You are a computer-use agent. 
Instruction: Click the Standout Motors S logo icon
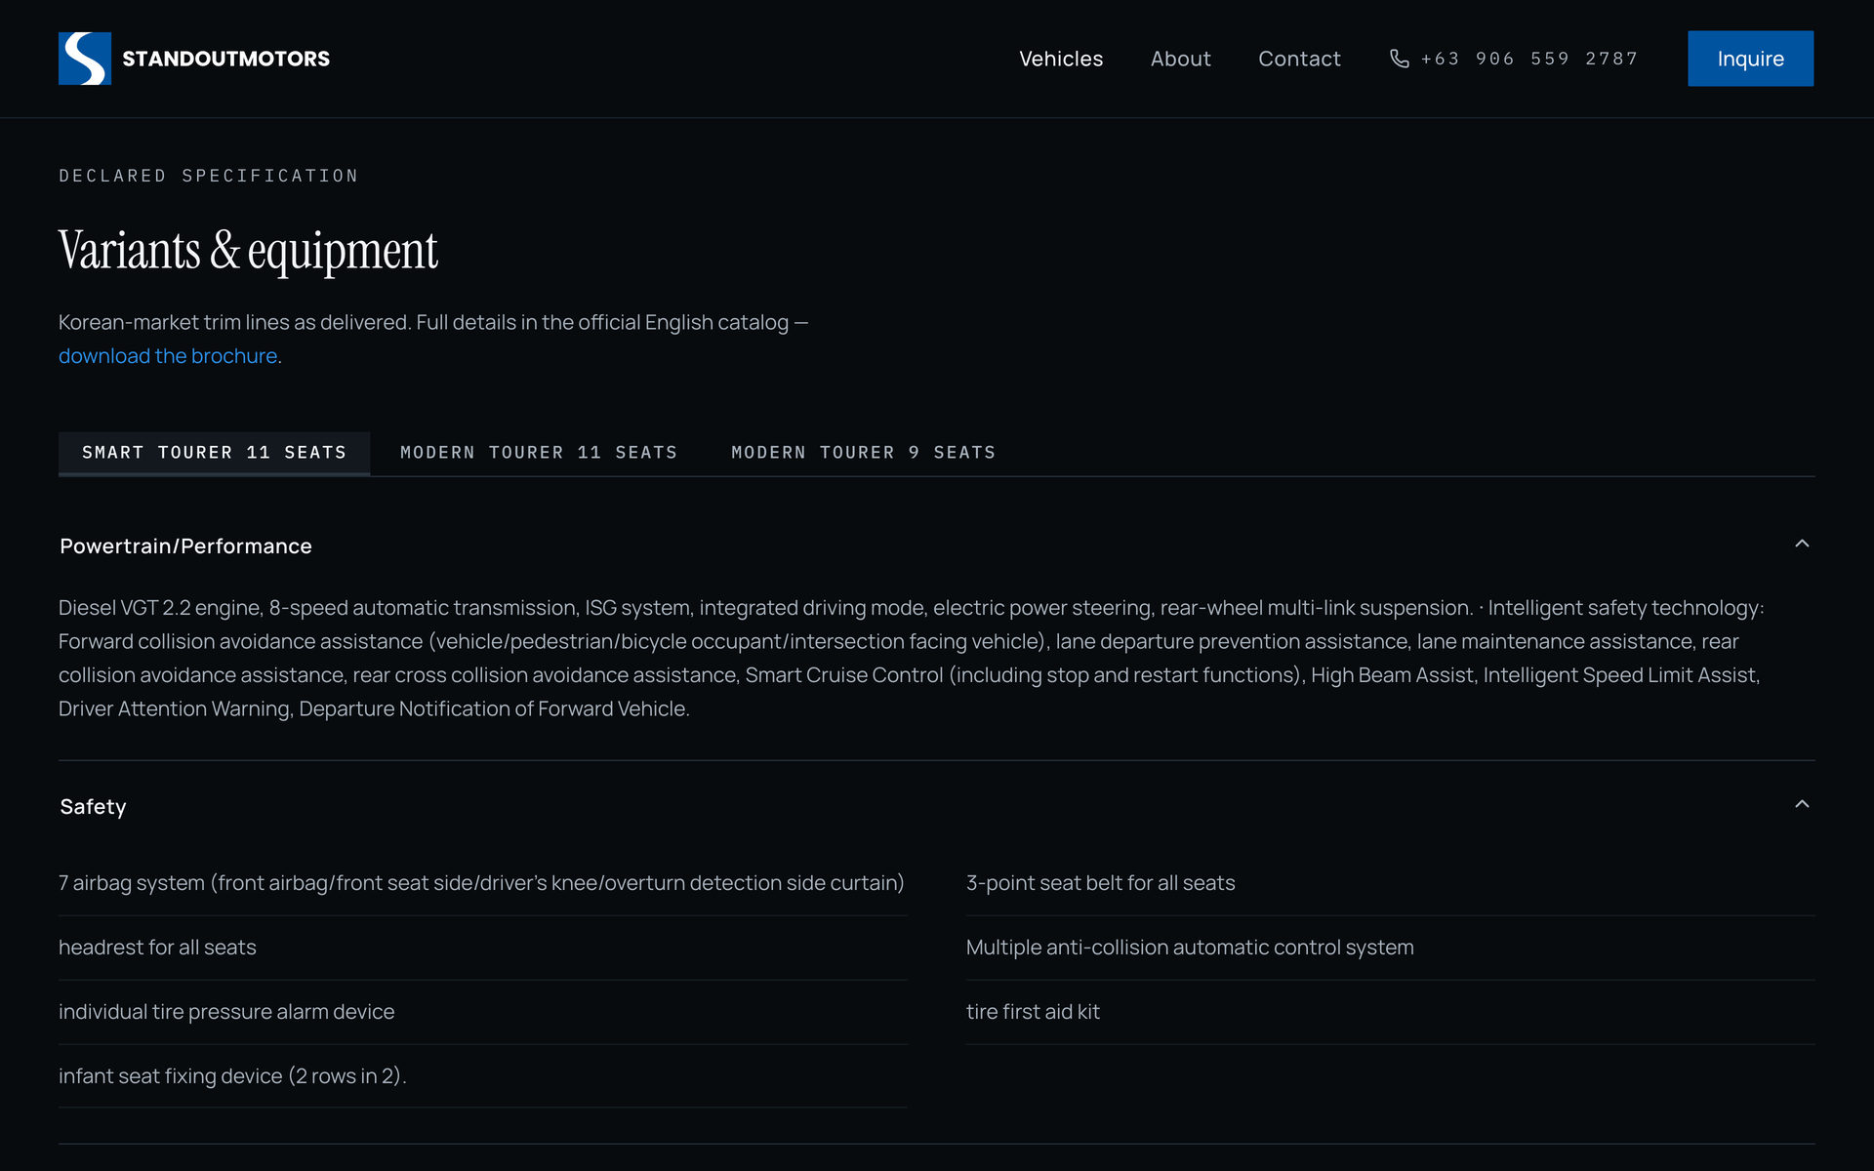pyautogui.click(x=85, y=59)
